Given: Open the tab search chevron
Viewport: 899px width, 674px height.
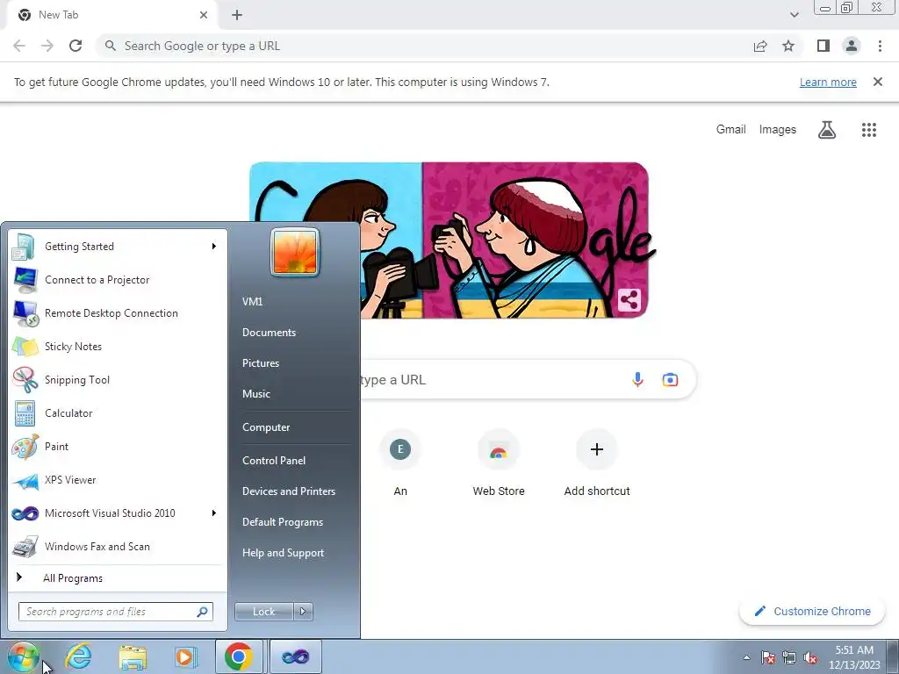Looking at the screenshot, I should pyautogui.click(x=794, y=15).
